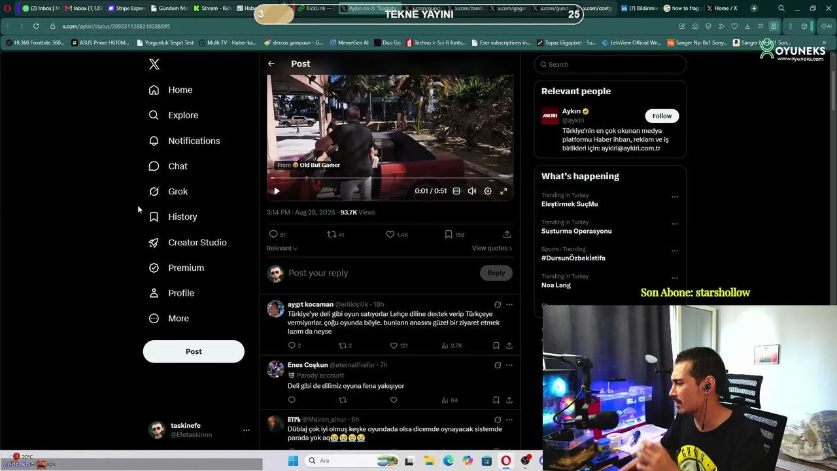Switch to the Home / X browser tab
This screenshot has height=471, width=837.
coord(722,9)
